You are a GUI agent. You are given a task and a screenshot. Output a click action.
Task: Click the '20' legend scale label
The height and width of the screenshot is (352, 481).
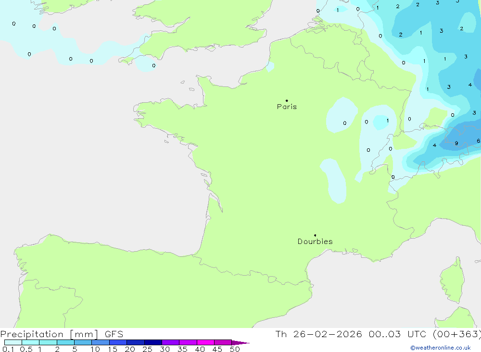130,349
